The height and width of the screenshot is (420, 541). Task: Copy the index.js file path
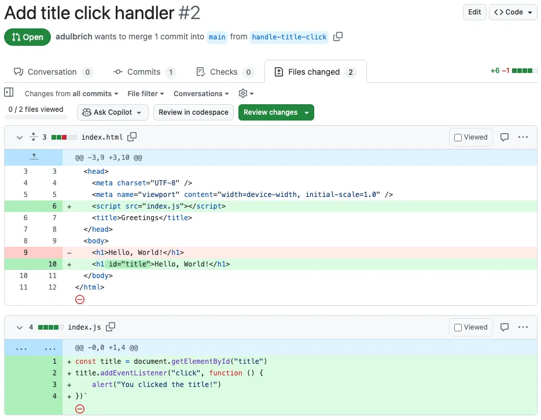(111, 327)
